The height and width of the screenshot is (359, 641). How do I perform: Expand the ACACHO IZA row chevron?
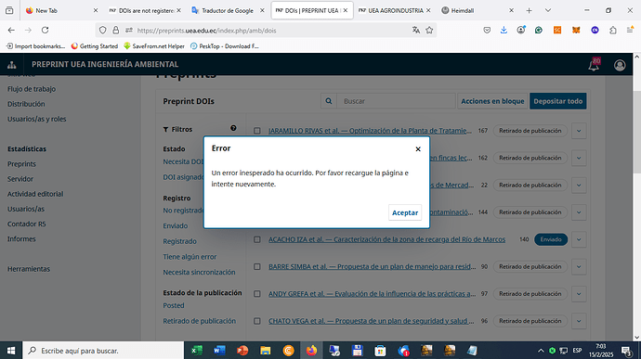[x=579, y=239]
